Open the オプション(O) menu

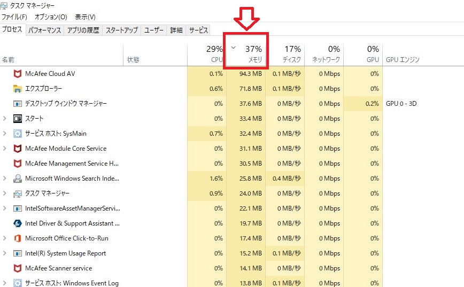[51, 17]
